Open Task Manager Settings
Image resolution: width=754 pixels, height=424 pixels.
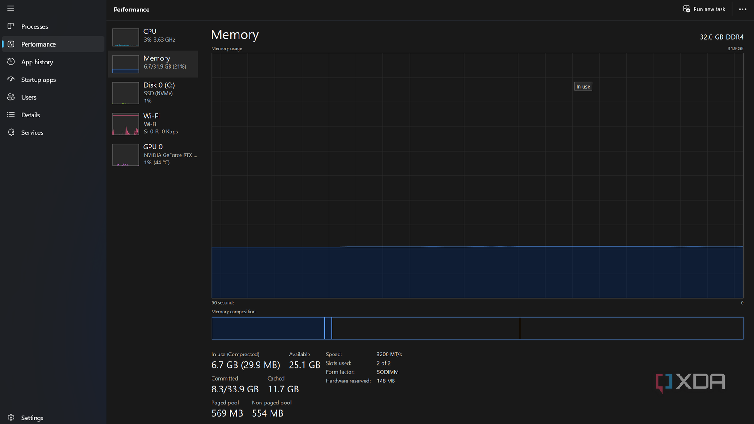pos(53,418)
